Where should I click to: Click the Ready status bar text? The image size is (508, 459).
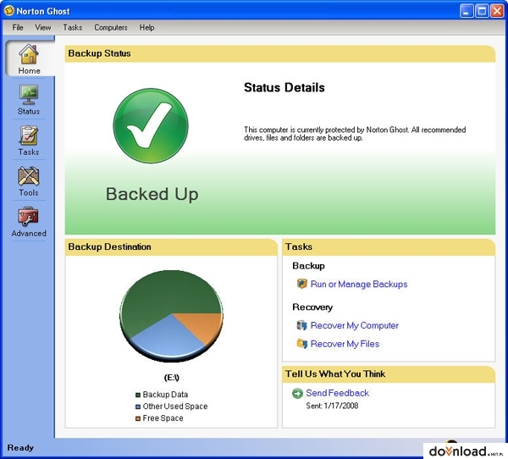coord(20,448)
